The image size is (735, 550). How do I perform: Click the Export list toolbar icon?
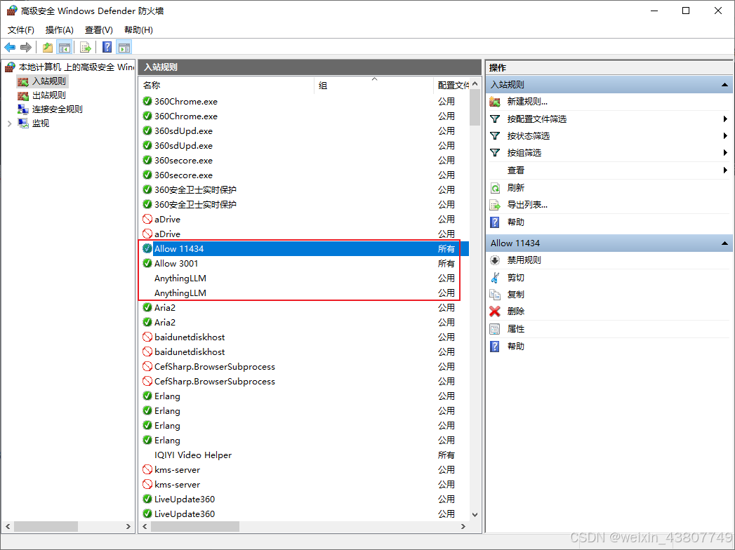pyautogui.click(x=86, y=47)
